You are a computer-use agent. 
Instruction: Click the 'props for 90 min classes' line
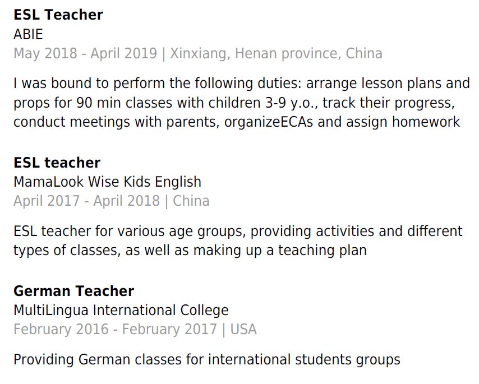[x=233, y=103]
